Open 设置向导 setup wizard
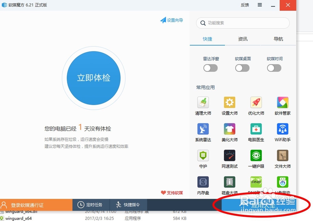The width and height of the screenshot is (313, 221). click(x=172, y=20)
